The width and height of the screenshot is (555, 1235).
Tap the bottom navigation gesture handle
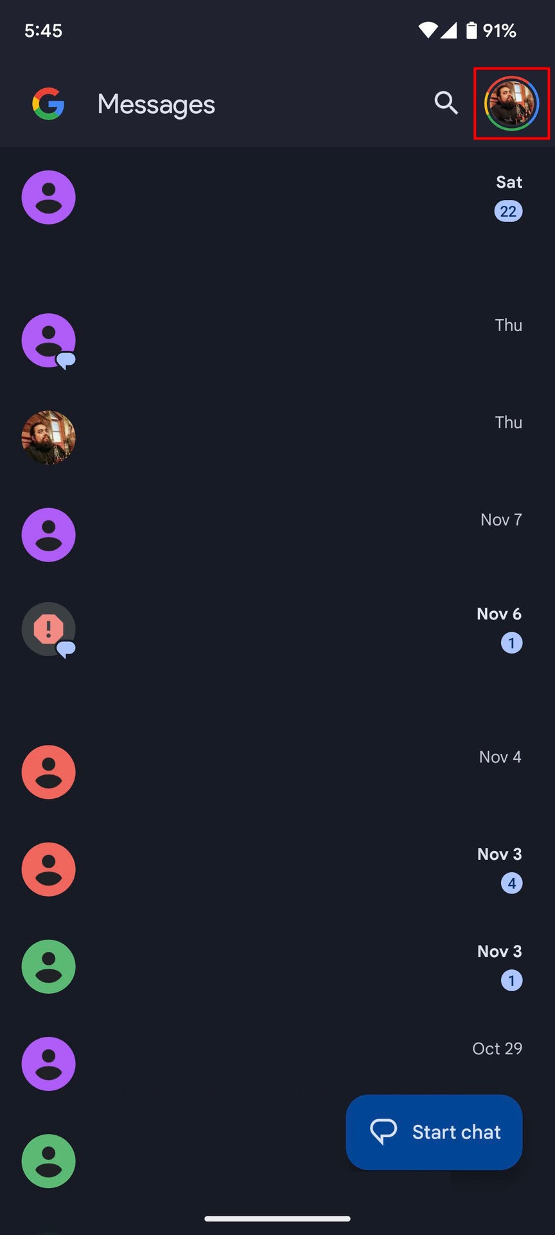tap(277, 1218)
